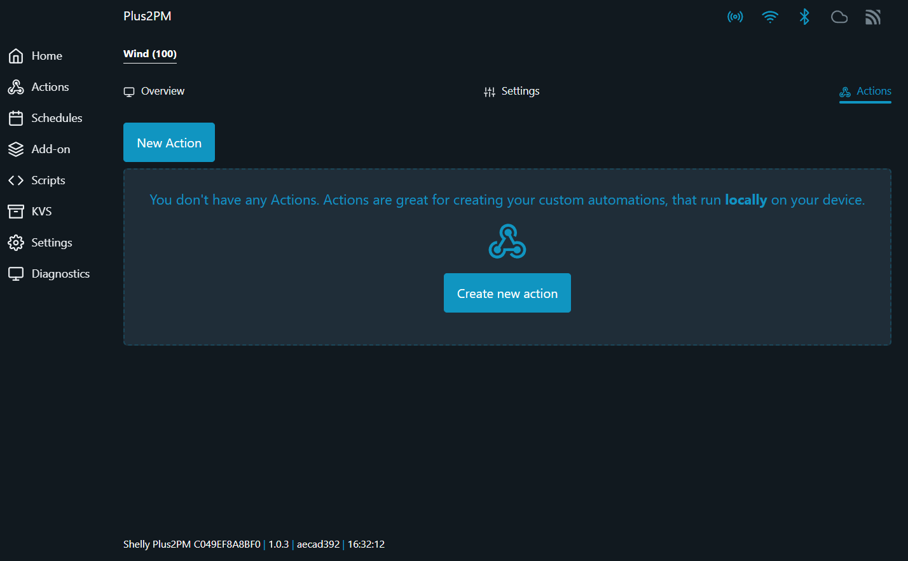Click the Wind (100) channel label
The width and height of the screenshot is (908, 561).
click(150, 54)
